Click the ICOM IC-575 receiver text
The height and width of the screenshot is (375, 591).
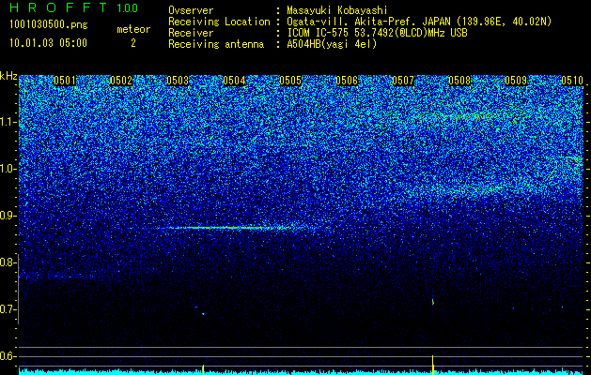point(377,33)
